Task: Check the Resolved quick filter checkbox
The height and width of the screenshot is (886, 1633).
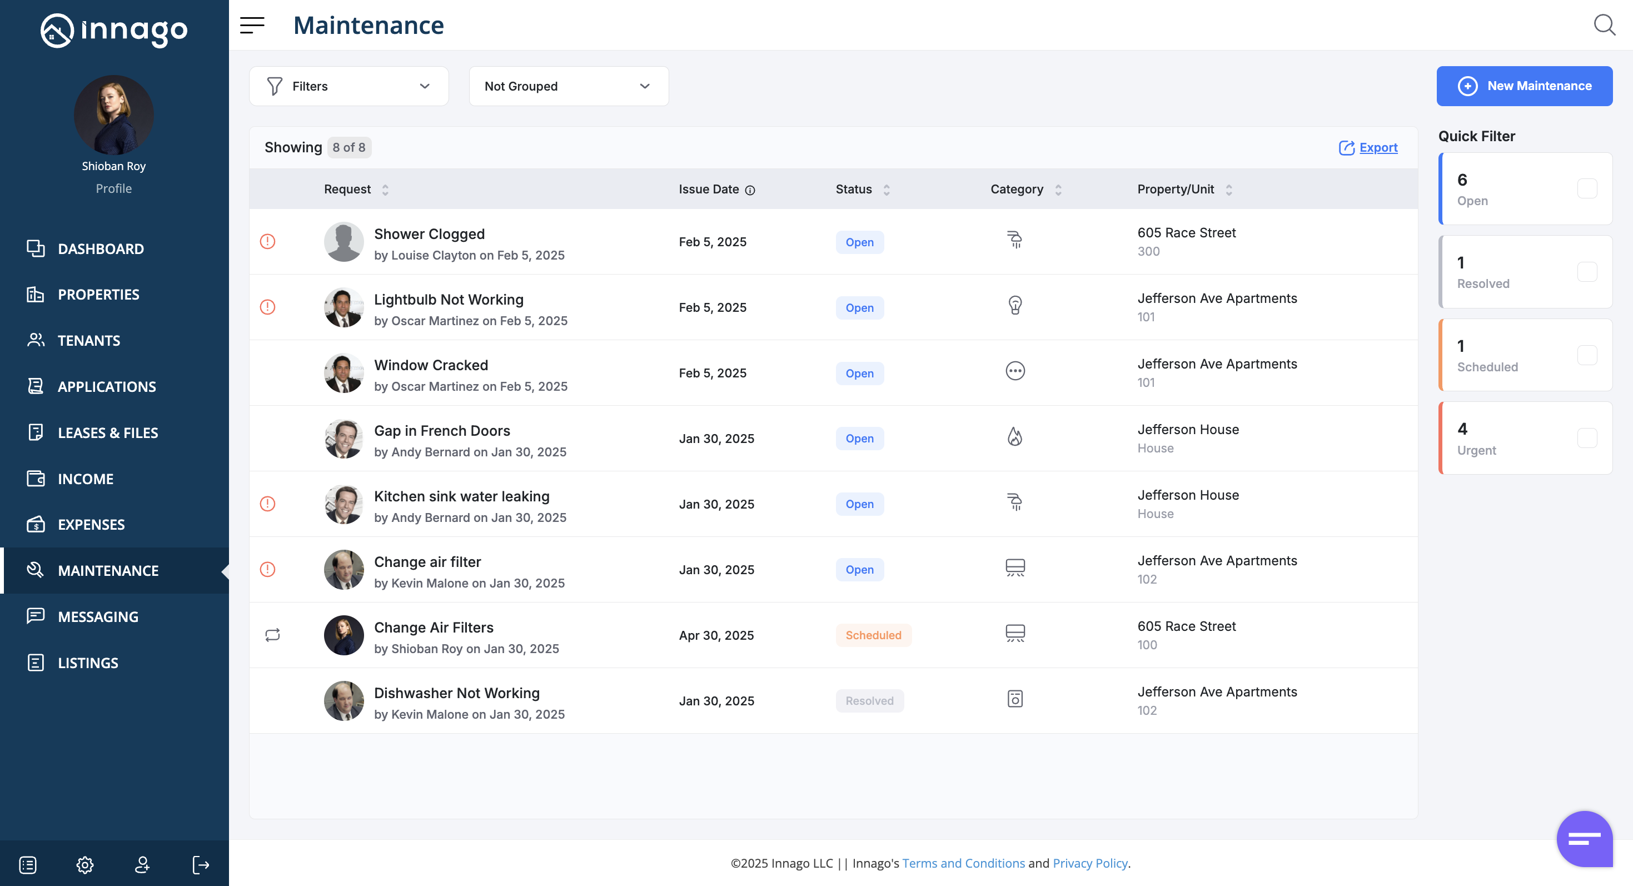Action: tap(1587, 271)
